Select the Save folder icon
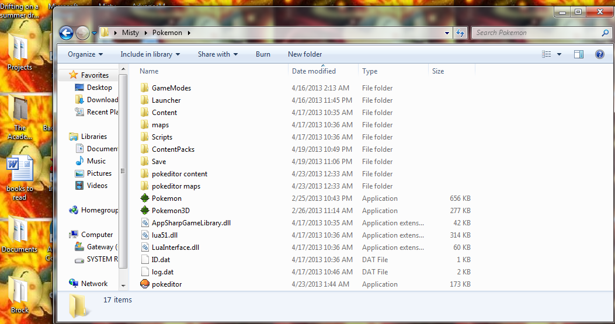Image resolution: width=615 pixels, height=324 pixels. point(145,161)
